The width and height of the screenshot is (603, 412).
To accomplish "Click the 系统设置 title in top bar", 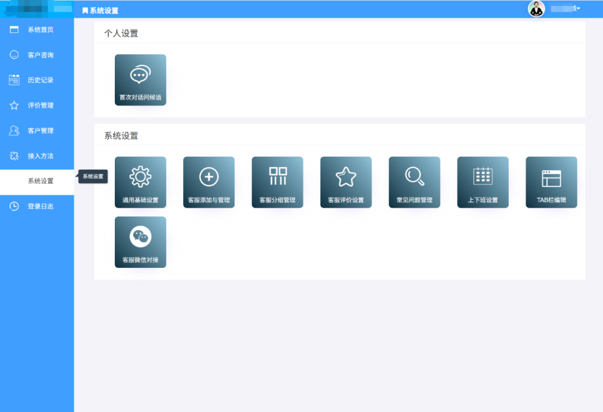I will (100, 9).
